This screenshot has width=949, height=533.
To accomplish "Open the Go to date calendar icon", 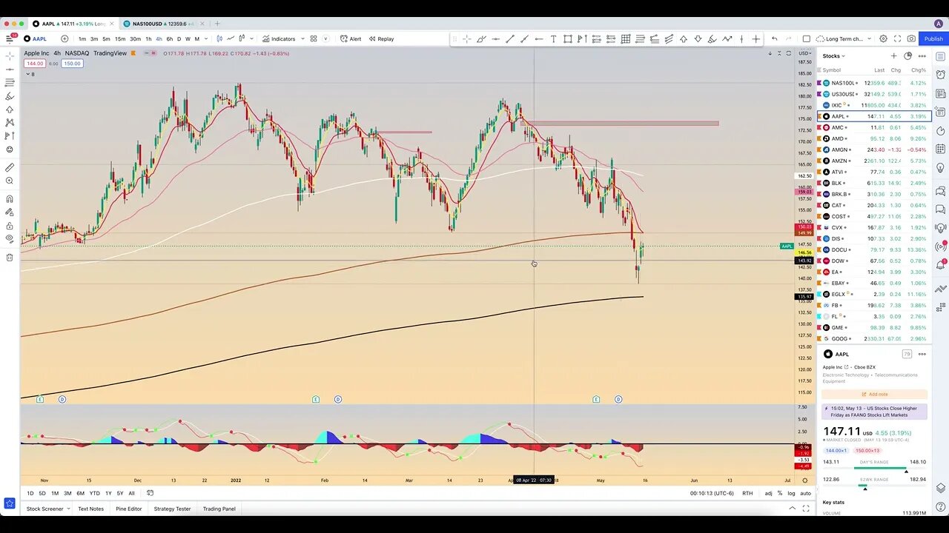I will (x=150, y=493).
